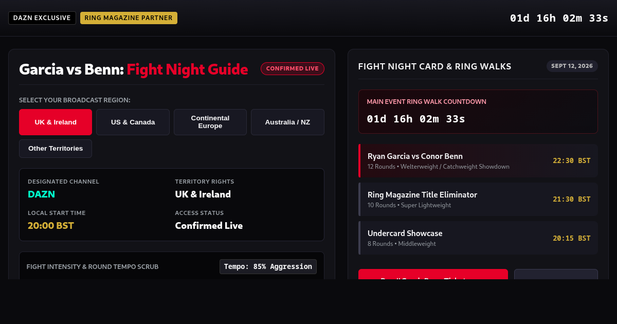Click the DAZN designated channel value
The height and width of the screenshot is (324, 617).
tap(41, 194)
